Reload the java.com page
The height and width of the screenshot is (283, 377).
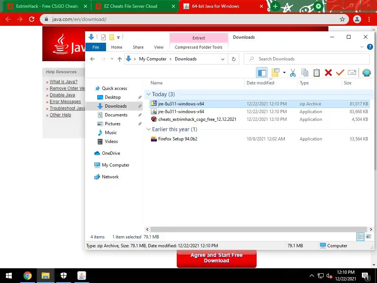[x=32, y=19]
